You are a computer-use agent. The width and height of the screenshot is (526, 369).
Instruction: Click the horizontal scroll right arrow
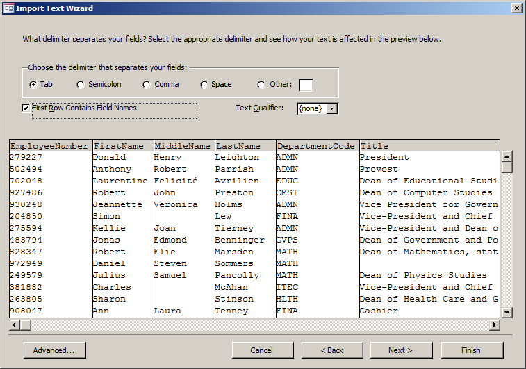pyautogui.click(x=495, y=325)
